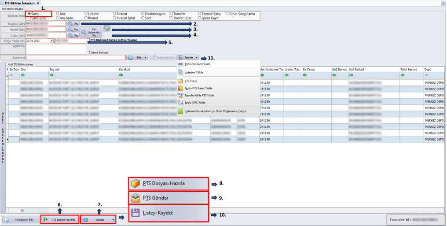Viewport: 447px width, 226px height.
Task: Choose Listeden Yükle from the menu
Action: [194, 72]
